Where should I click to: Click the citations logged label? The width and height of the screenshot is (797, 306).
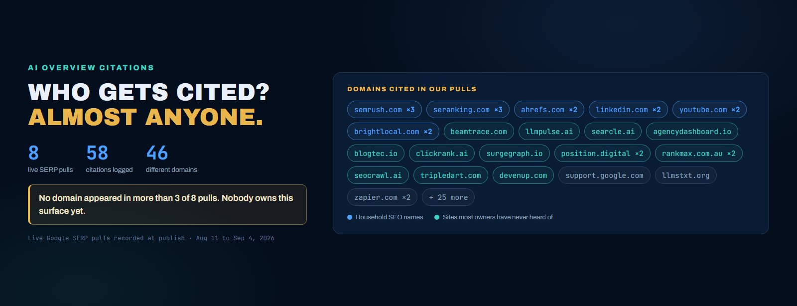coord(109,170)
